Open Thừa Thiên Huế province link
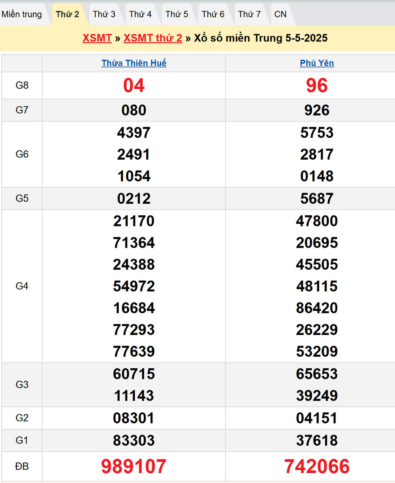Screen dimensions: 395x483 click(x=134, y=63)
